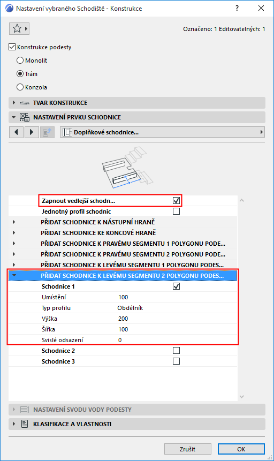Click the grayed page list icon button
The width and height of the screenshot is (274, 461).
tap(47, 132)
